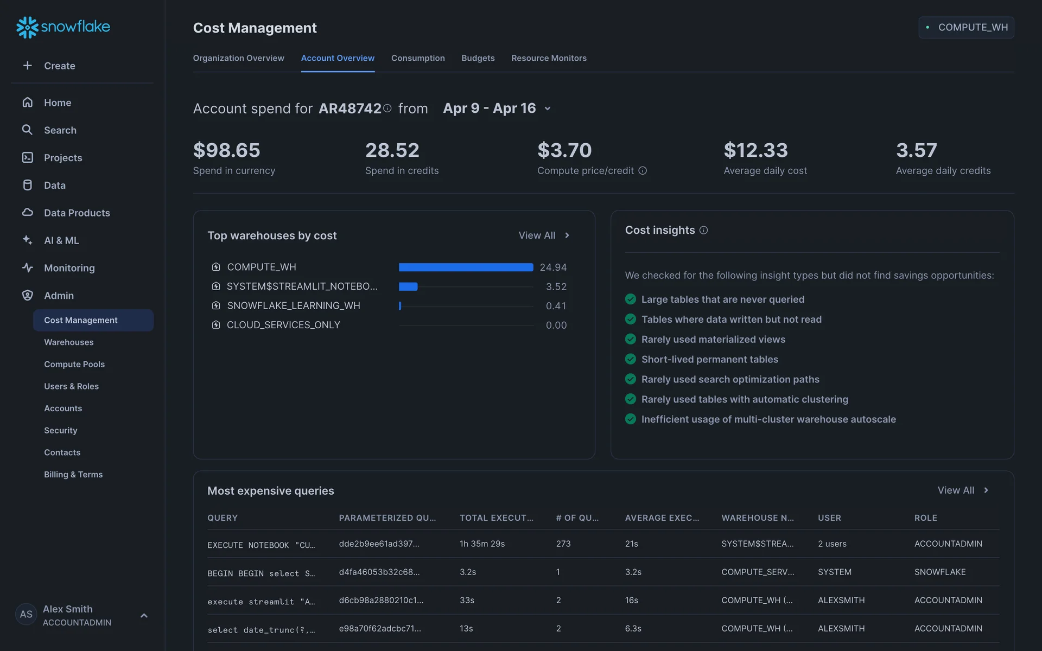Screen dimensions: 1042x651
Task: Click the Data database icon
Action: pyautogui.click(x=28, y=185)
